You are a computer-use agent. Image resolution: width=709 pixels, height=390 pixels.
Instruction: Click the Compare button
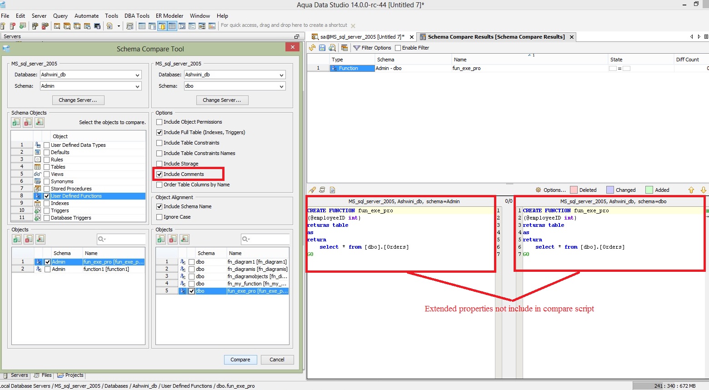tap(240, 360)
